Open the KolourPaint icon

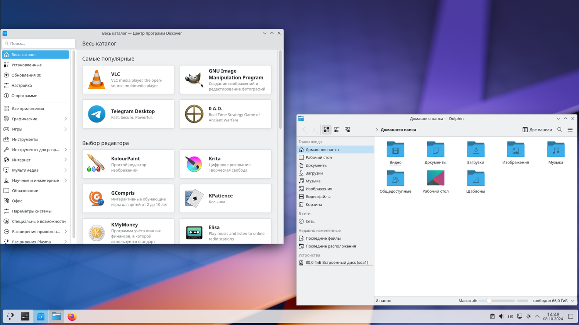tap(96, 164)
